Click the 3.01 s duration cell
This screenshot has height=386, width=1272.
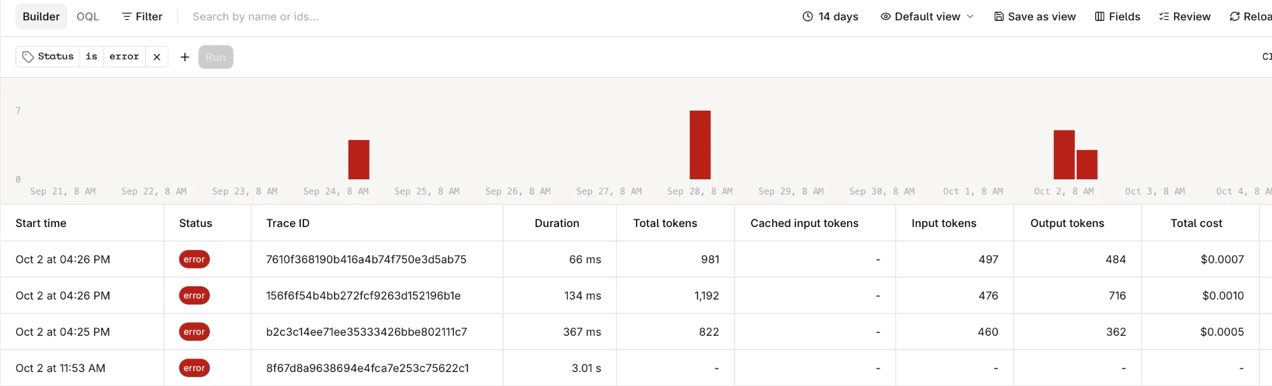click(586, 368)
